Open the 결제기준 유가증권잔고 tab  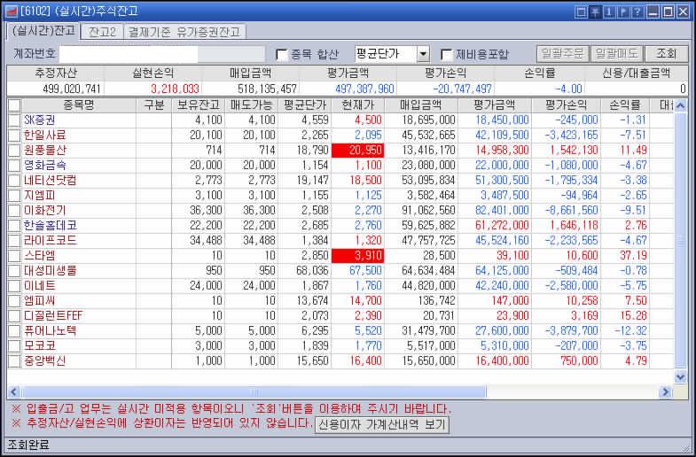tap(184, 32)
